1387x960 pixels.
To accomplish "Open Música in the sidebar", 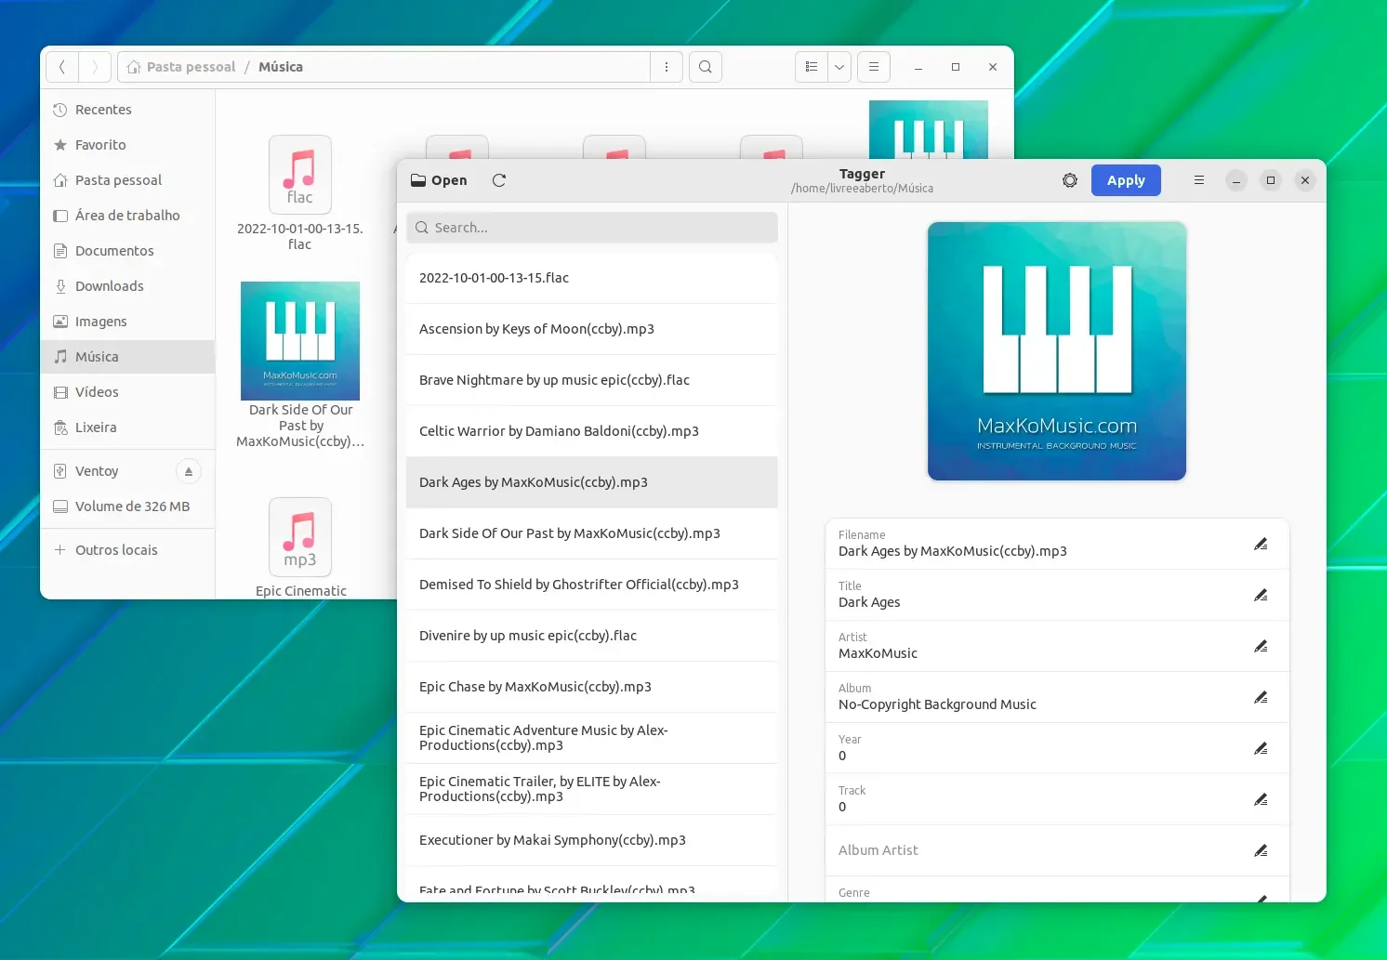I will (128, 357).
